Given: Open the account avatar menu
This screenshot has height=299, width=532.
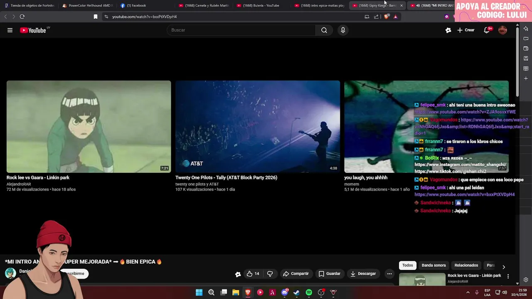Looking at the screenshot, I should (502, 30).
